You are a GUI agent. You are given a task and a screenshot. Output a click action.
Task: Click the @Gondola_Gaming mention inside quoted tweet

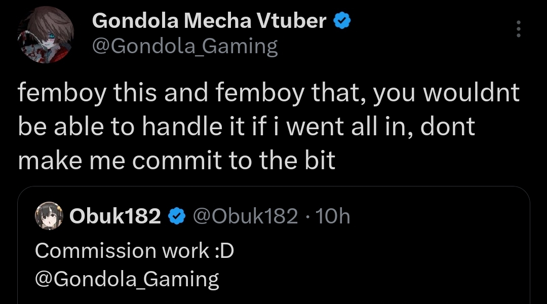[127, 279]
